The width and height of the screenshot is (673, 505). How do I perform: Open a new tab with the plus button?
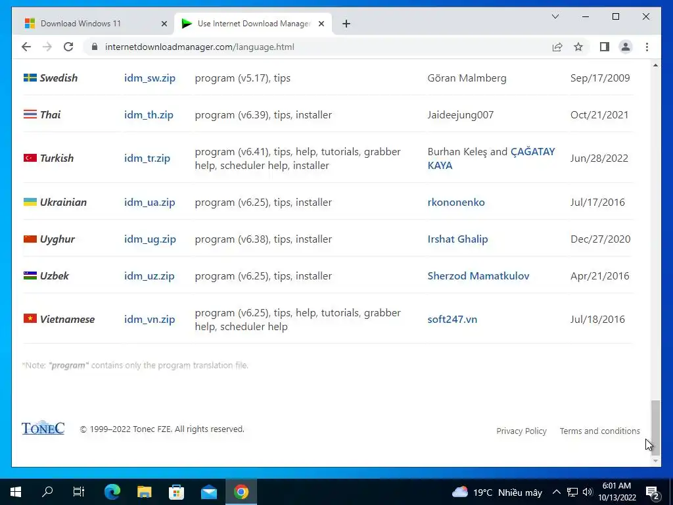pos(346,24)
